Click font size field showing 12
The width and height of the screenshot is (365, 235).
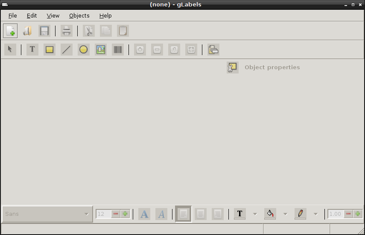(x=104, y=214)
